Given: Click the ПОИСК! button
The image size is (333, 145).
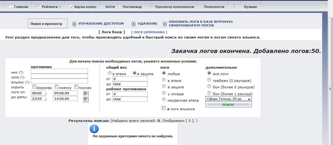Looking at the screenshot, I should click(x=228, y=104).
